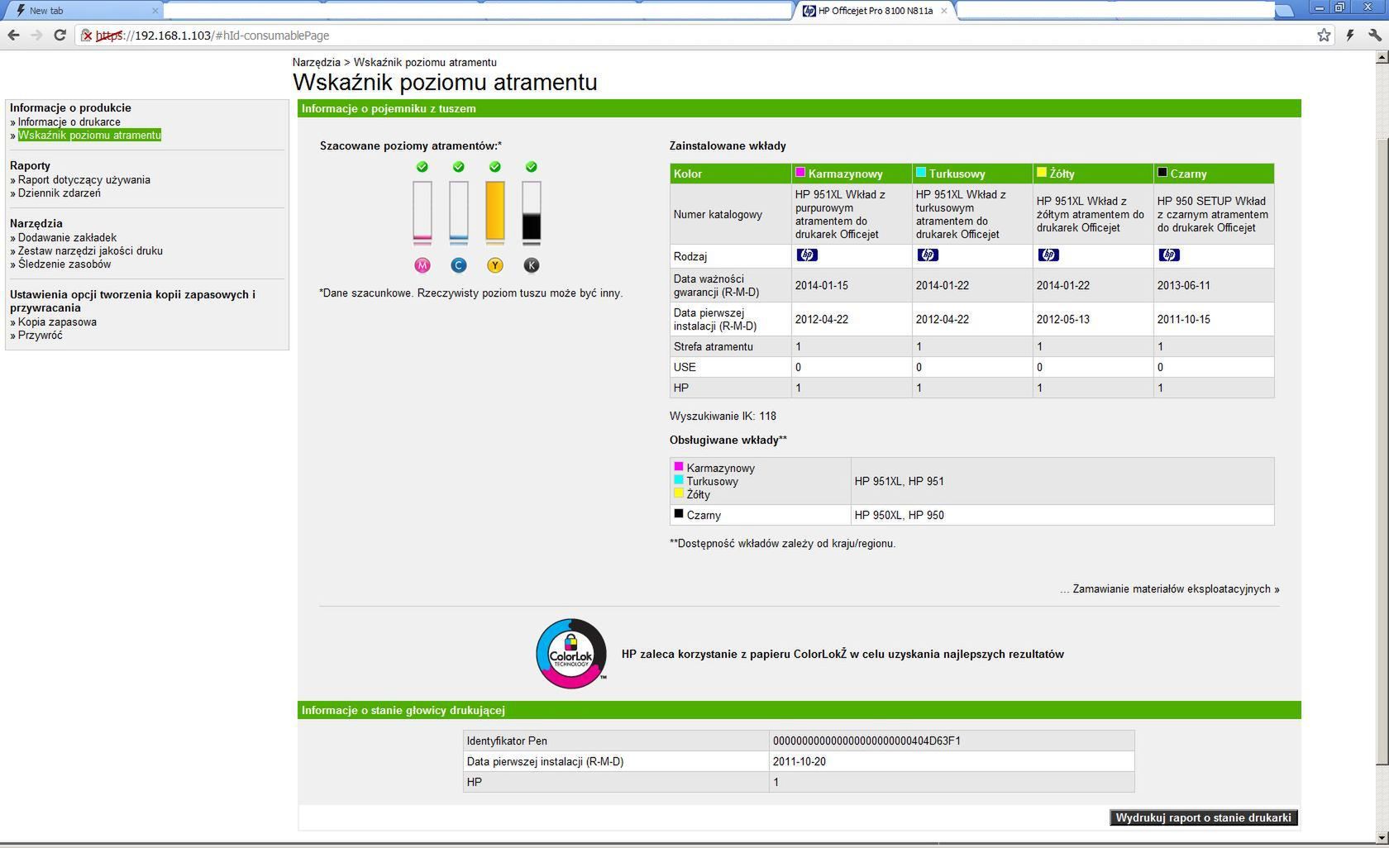Click supported cartridges HP 951XL, HP 951
The width and height of the screenshot is (1389, 848).
tap(899, 481)
